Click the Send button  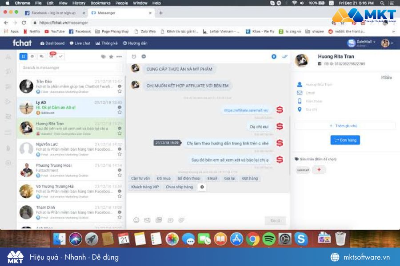tap(275, 220)
